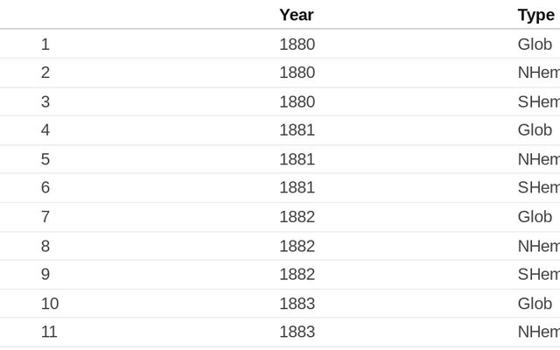The height and width of the screenshot is (350, 560).
Task: Select the Glob type cell in row 1
Action: (535, 44)
